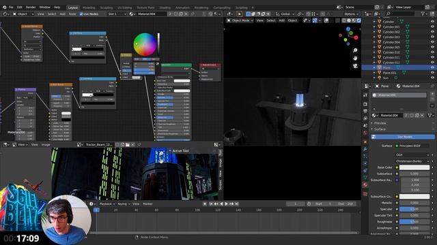Click the Base Color swatch in properties

coord(414,167)
